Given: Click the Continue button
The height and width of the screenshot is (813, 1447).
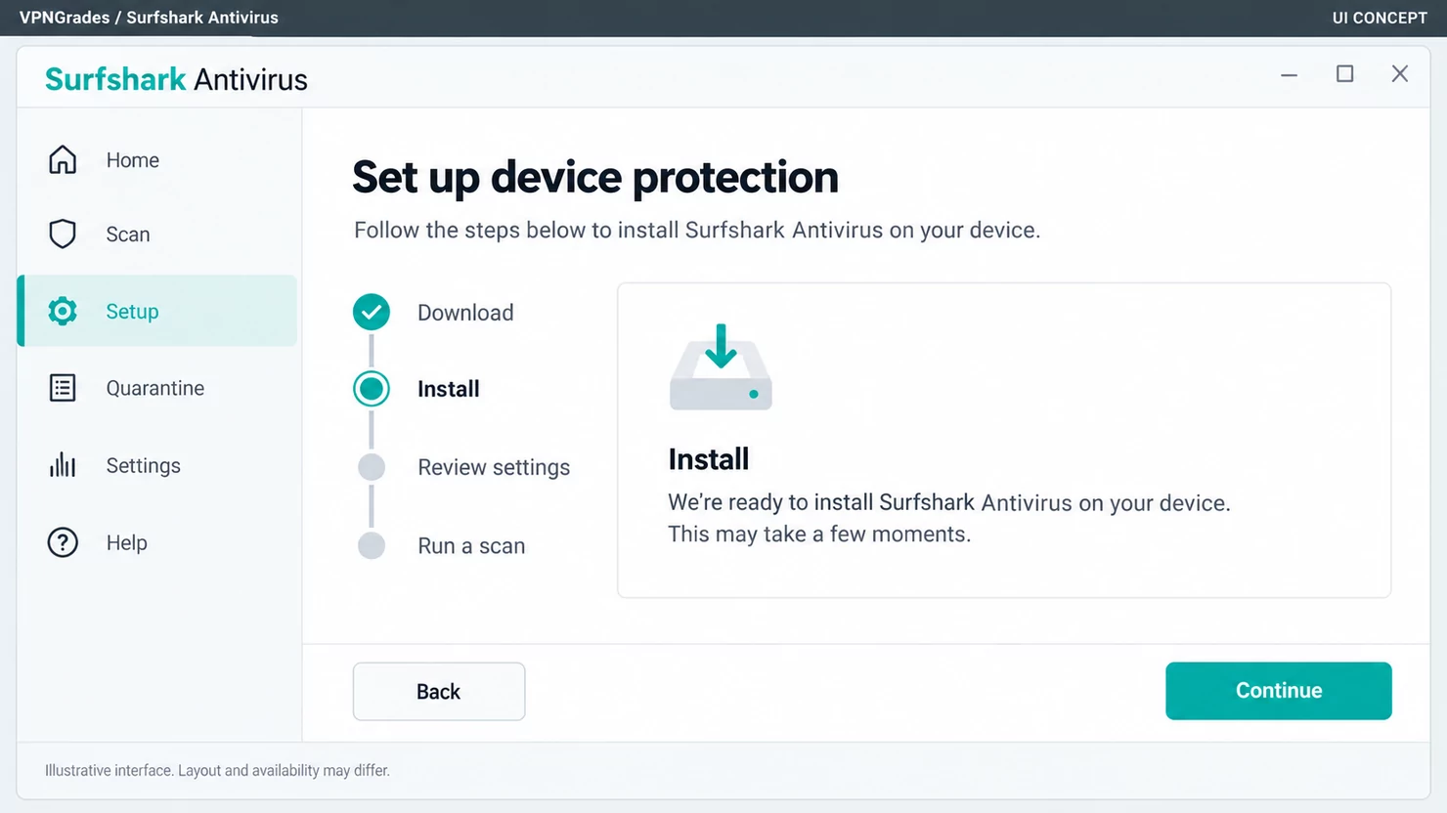Looking at the screenshot, I should click(1278, 691).
